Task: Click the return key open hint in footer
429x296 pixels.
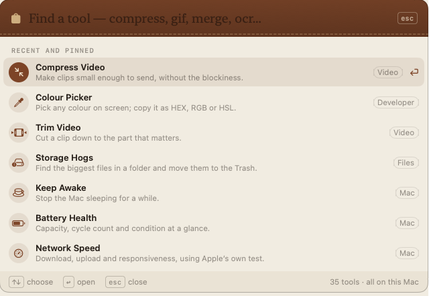Action: tap(68, 282)
